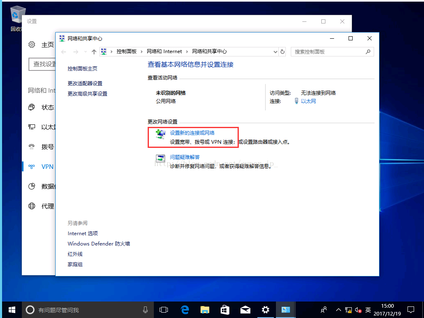Select 状态 in Settings sidebar
This screenshot has width=424, height=318.
tap(47, 108)
